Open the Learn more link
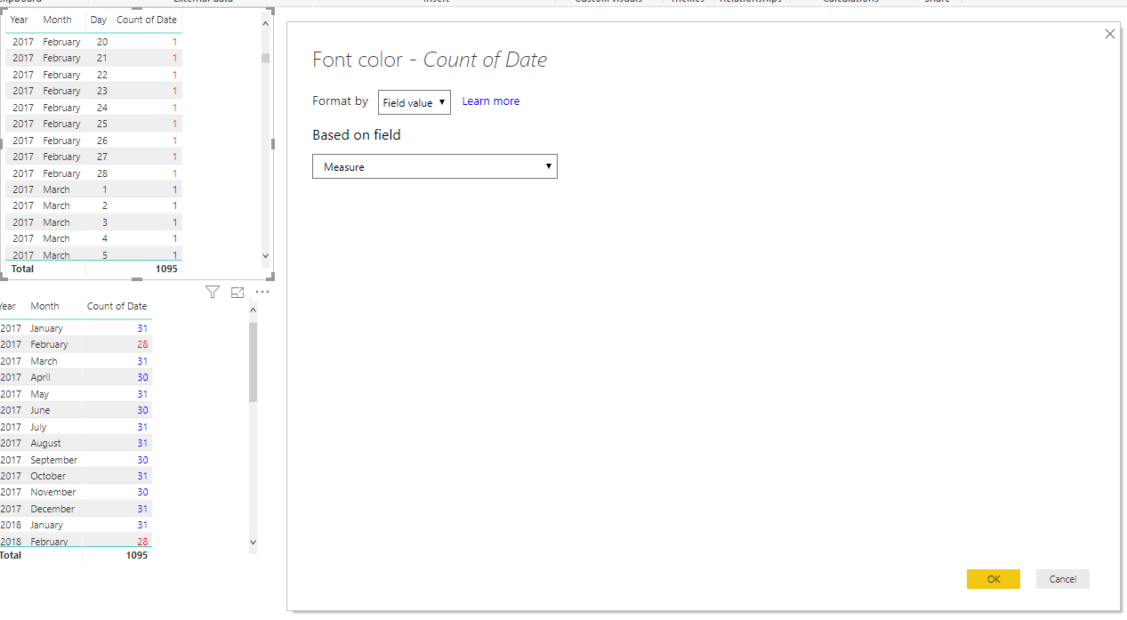Image resolution: width=1127 pixels, height=620 pixels. (x=491, y=101)
